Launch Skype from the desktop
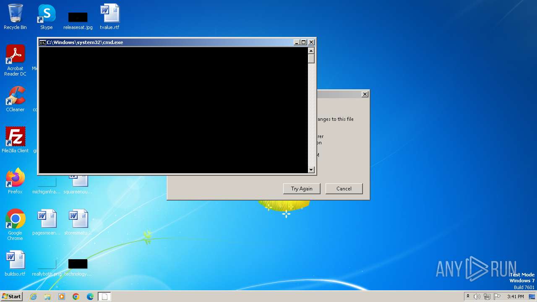 click(x=47, y=17)
